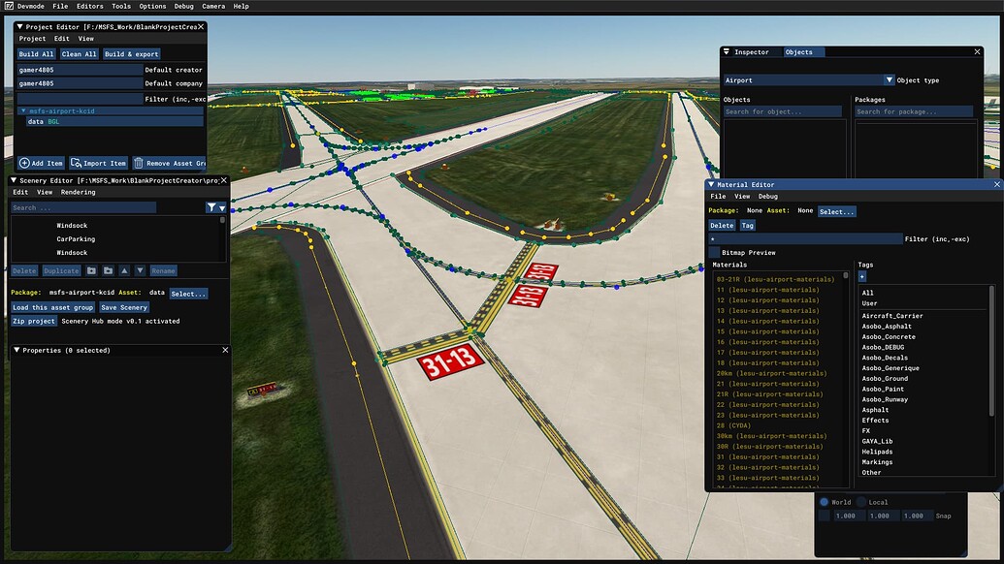
Task: Enable the Bitmap Preview checkbox
Action: click(713, 252)
